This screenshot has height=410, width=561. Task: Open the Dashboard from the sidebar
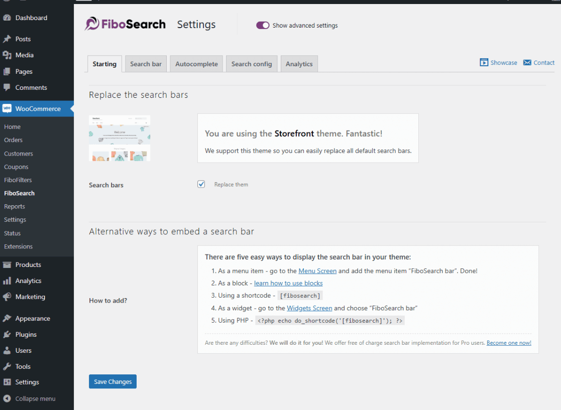coord(8,18)
